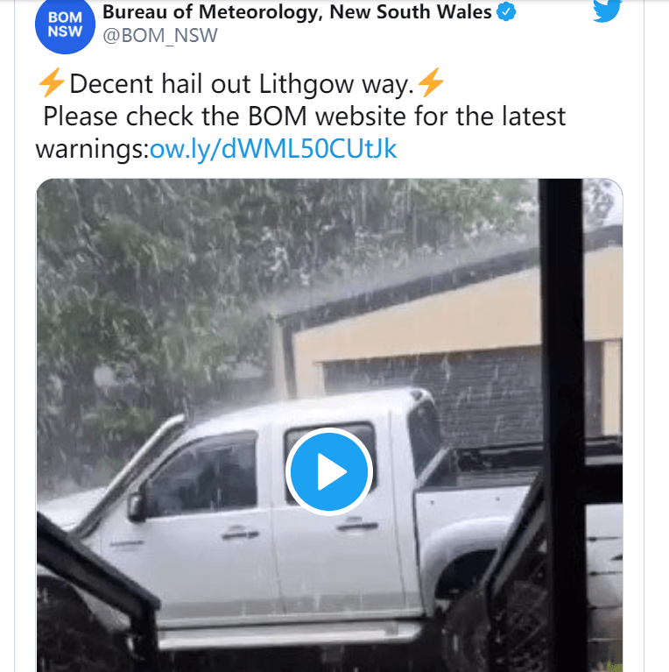
Task: Click the ute's front door handle
Action: (240, 534)
